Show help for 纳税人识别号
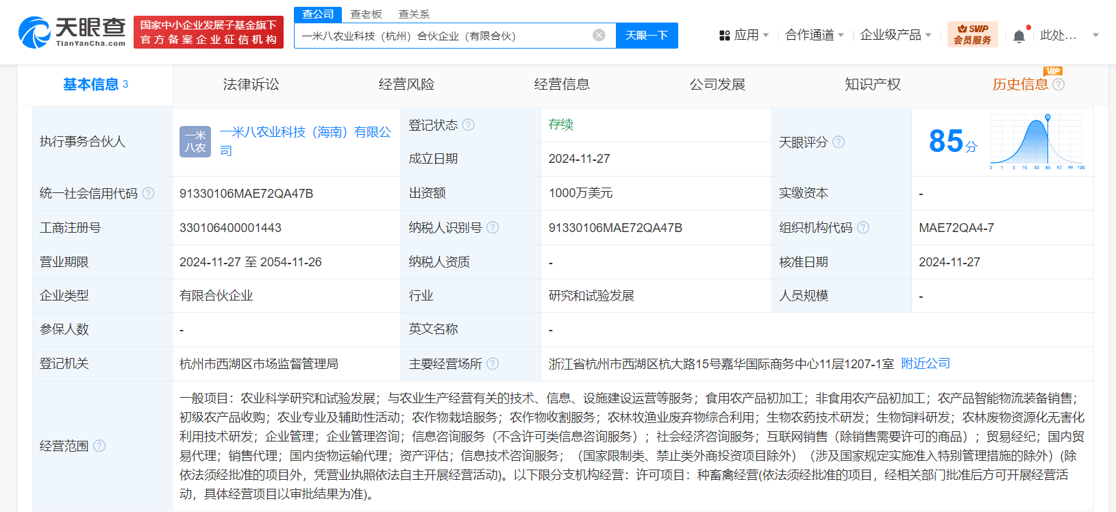 (493, 227)
